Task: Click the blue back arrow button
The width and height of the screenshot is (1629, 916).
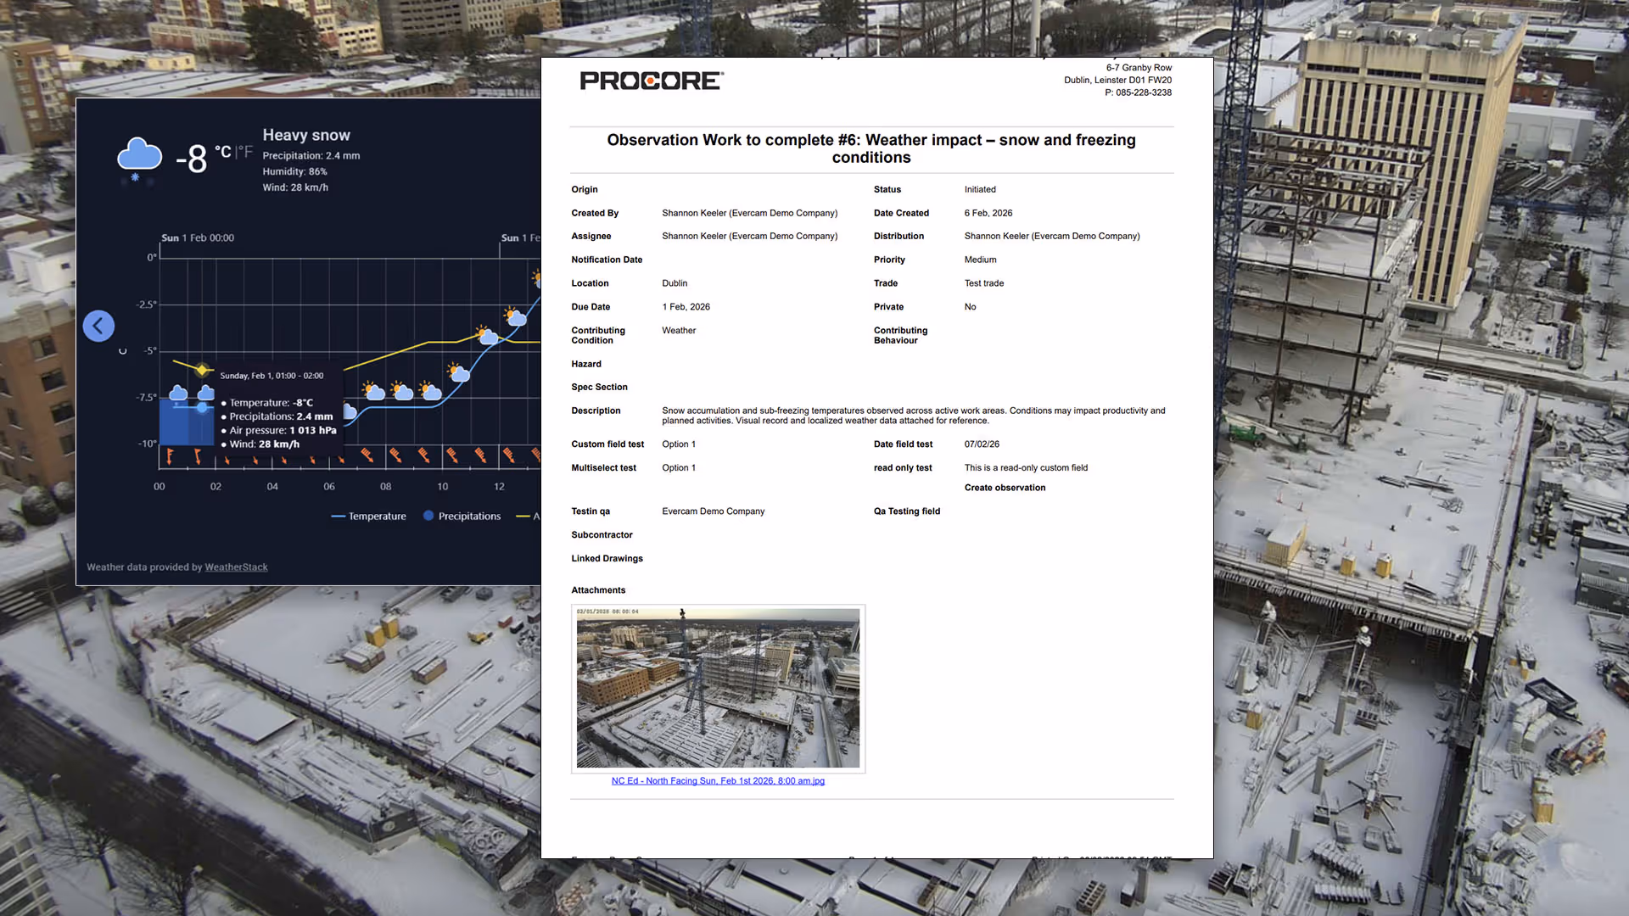Action: point(98,326)
